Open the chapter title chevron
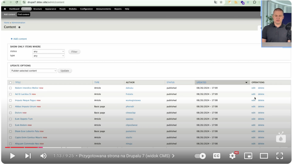Screen dimensions: 292x164 173,156
